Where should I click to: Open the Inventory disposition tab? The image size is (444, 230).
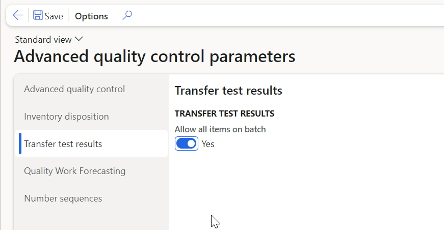tap(66, 117)
